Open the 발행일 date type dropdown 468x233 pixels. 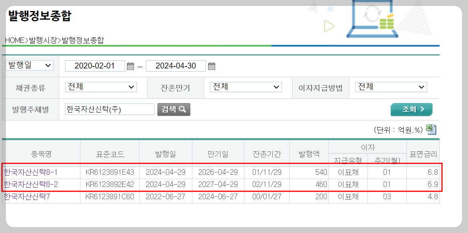(30, 66)
